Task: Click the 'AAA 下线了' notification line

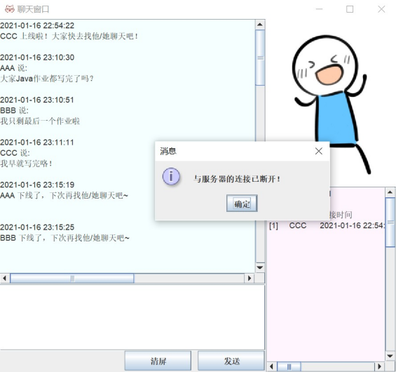Action: coord(64,196)
